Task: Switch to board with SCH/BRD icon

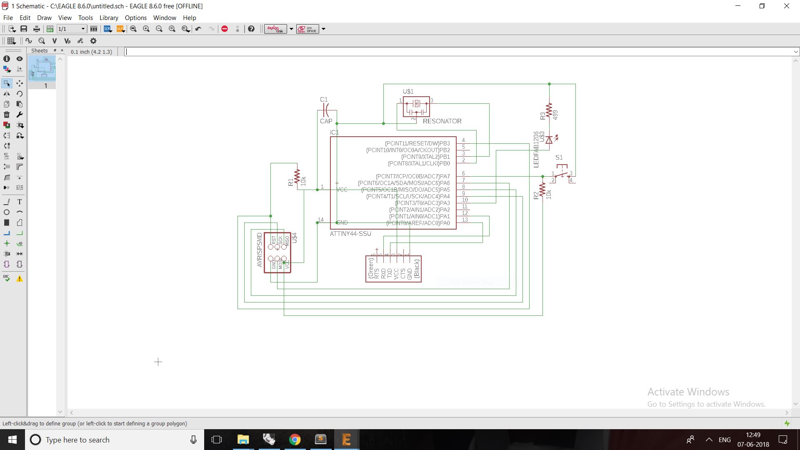Action: (50, 29)
